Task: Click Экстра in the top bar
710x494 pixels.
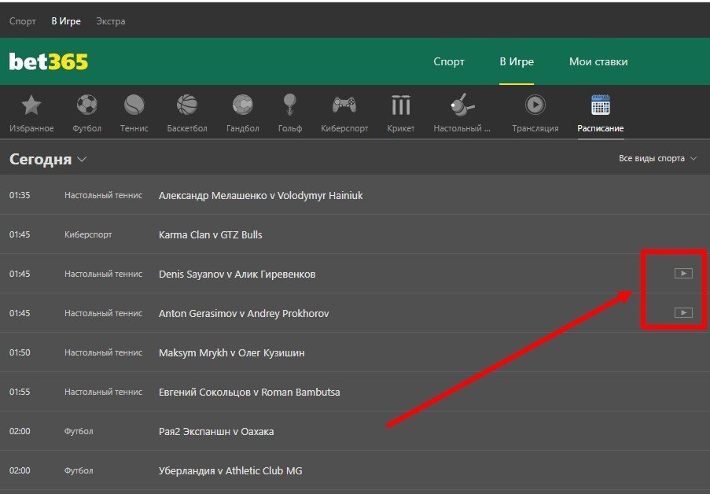Action: click(110, 21)
